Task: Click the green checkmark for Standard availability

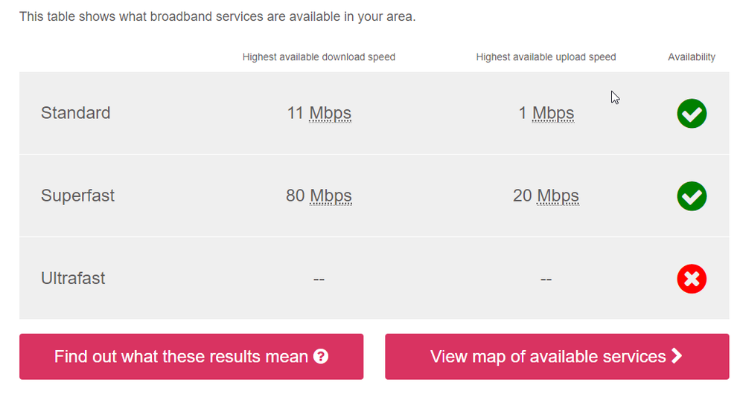Action: click(692, 114)
